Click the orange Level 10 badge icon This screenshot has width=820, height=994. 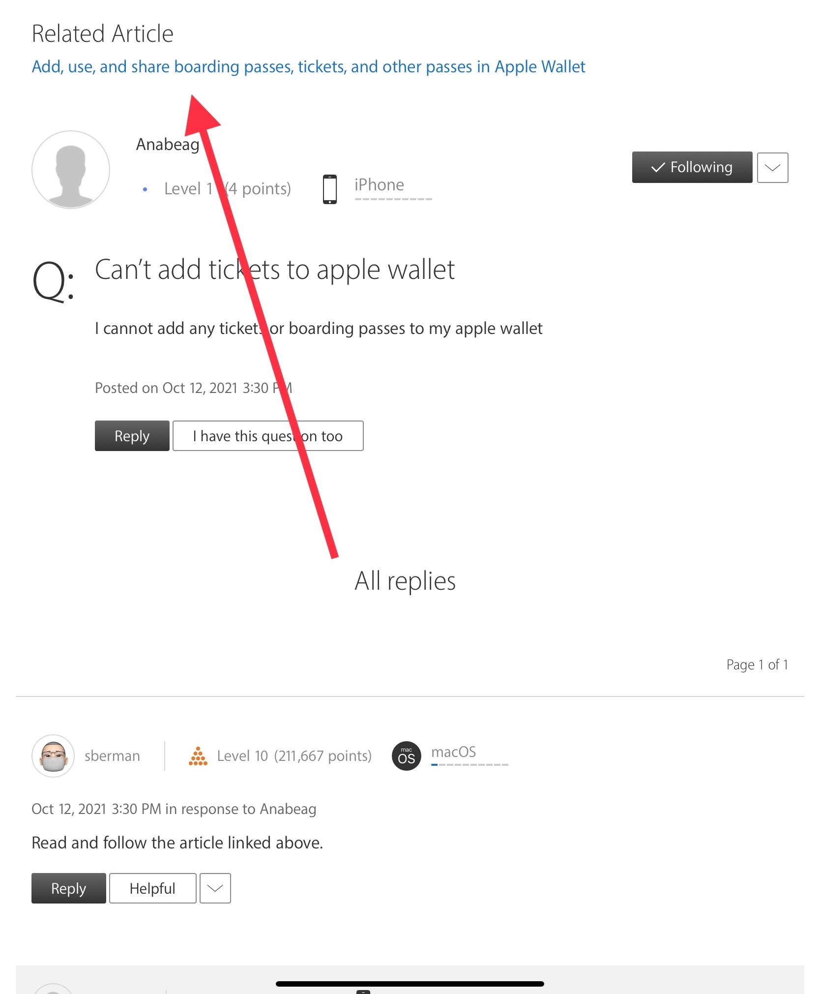198,756
